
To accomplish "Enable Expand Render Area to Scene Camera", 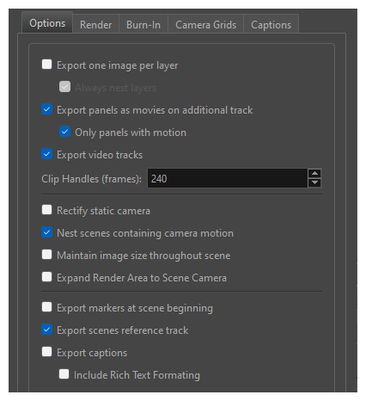I will pyautogui.click(x=46, y=277).
